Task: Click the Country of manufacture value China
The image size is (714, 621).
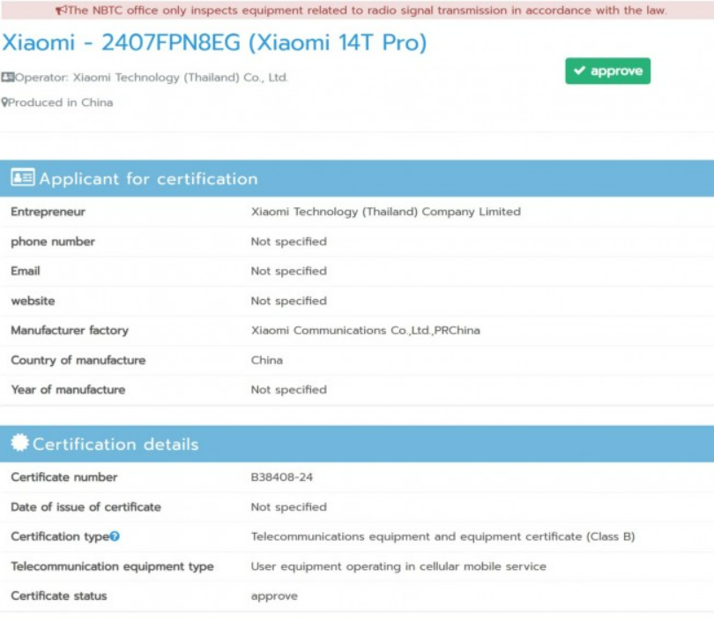Action: 267,360
